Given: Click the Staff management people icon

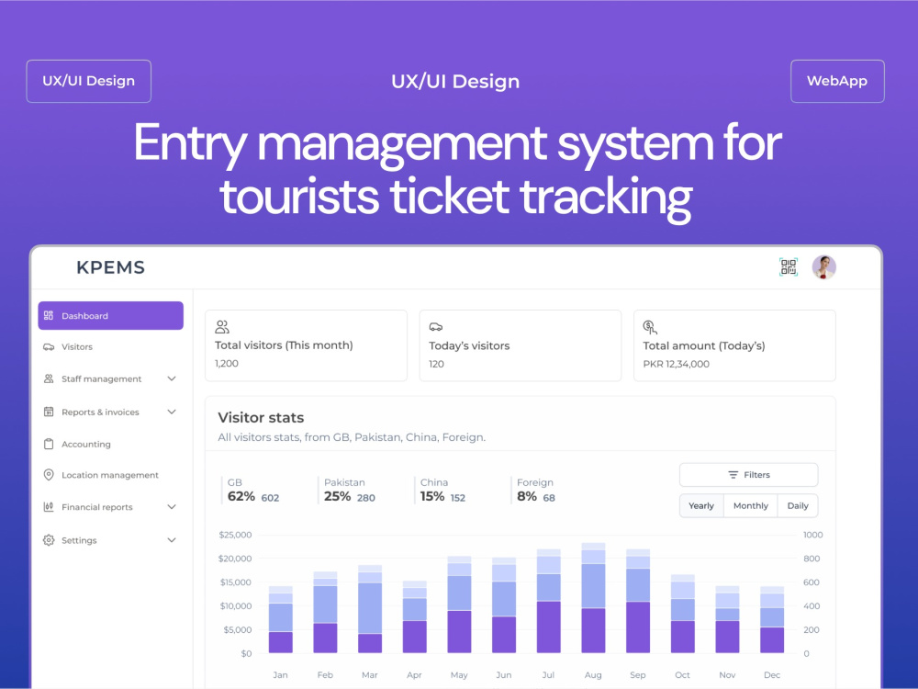Looking at the screenshot, I should 48,378.
